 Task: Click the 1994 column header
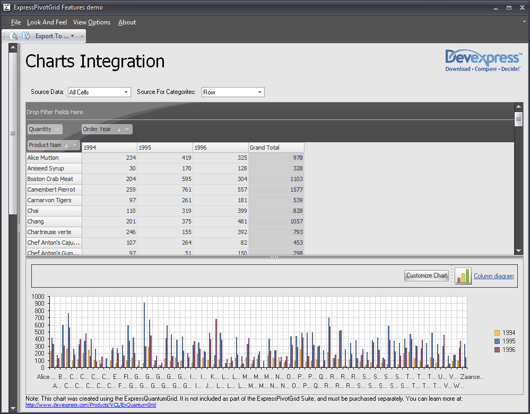[109, 148]
